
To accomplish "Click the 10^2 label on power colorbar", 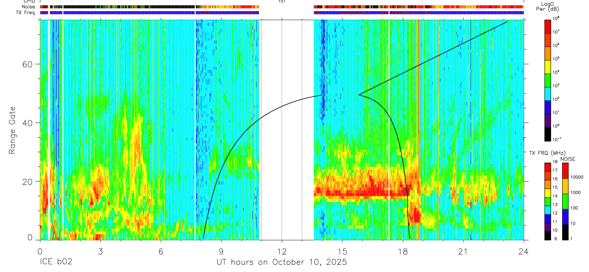I will (x=555, y=99).
